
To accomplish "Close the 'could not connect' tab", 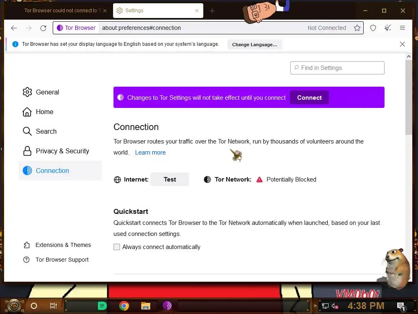I will click(x=105, y=11).
